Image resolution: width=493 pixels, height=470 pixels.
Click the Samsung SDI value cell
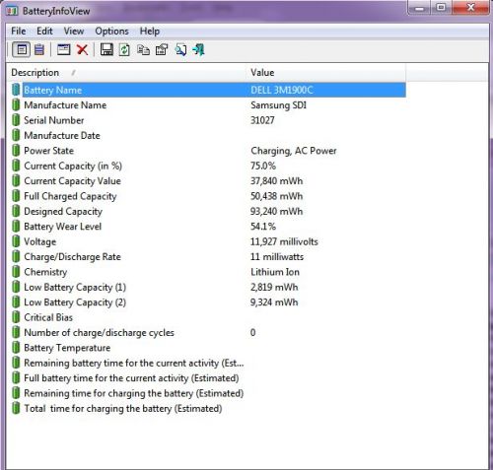tap(278, 105)
